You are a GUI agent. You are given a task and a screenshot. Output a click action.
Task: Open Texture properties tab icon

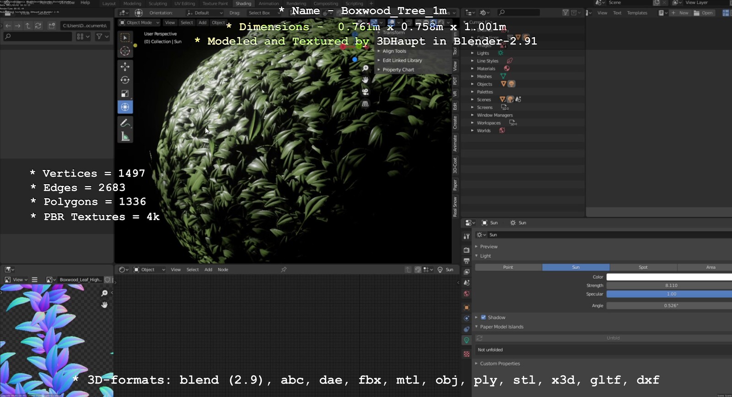(x=466, y=354)
